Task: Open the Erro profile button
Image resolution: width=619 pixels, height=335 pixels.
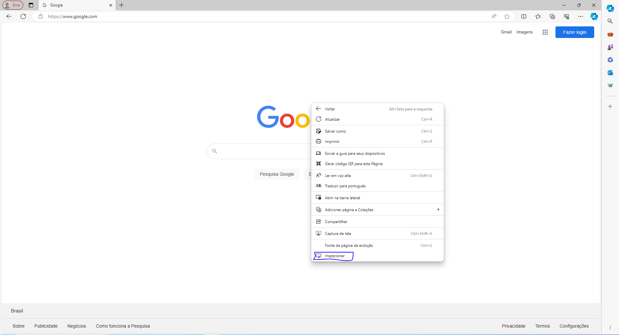Action: [13, 5]
